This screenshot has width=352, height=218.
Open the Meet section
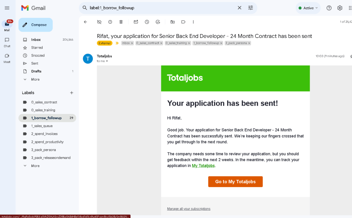(7, 58)
